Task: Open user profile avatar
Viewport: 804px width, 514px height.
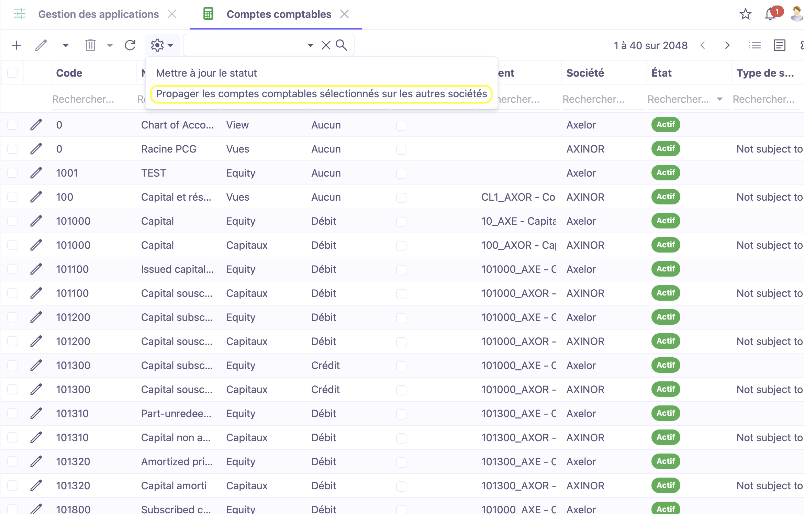Action: (797, 14)
